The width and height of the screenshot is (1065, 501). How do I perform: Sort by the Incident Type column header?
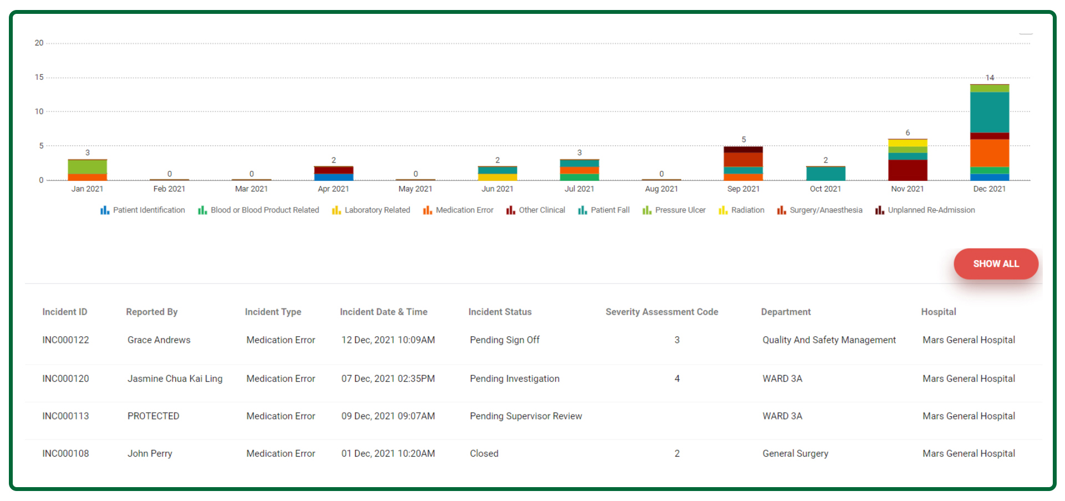273,312
